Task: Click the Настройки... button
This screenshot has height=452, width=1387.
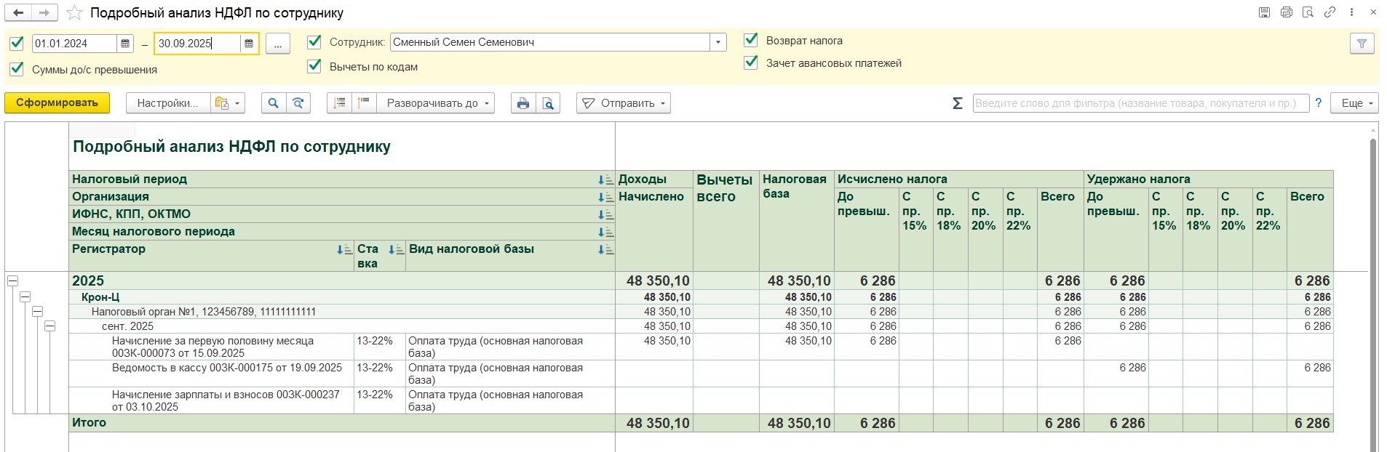Action: [167, 103]
